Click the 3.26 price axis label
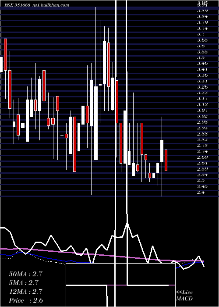This screenshot has height=307, width=219. 202,87
